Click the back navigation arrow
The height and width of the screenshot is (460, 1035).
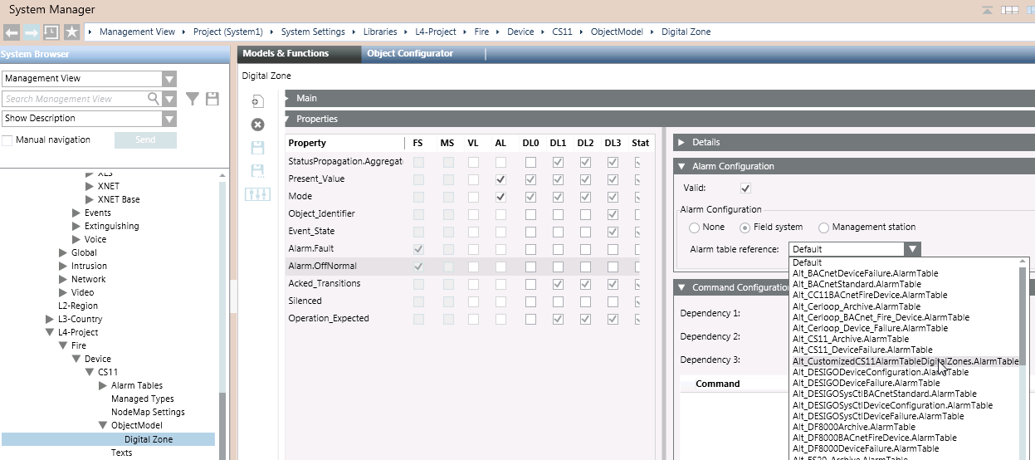click(x=12, y=32)
